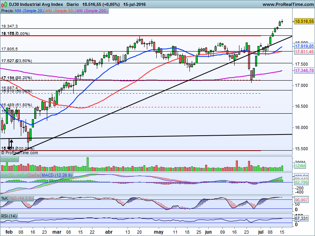Click the 18.347,3 horizontal level label

9,26
